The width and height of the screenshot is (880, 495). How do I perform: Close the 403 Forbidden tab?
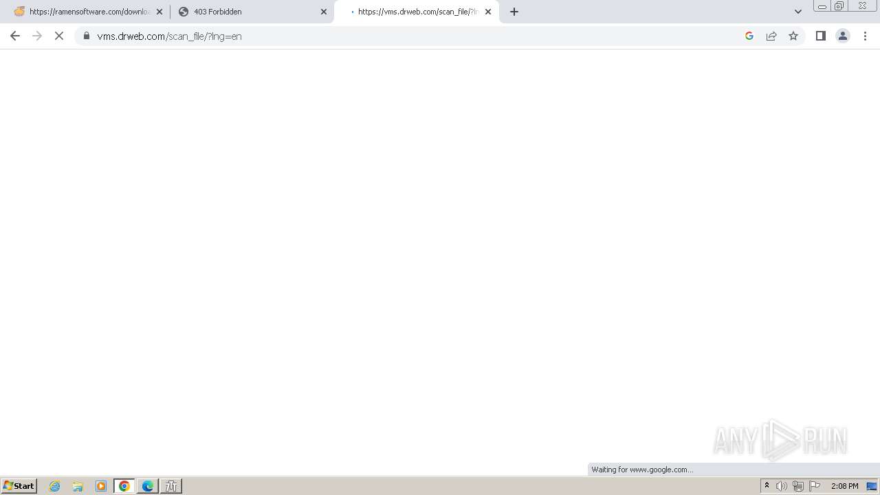324,12
